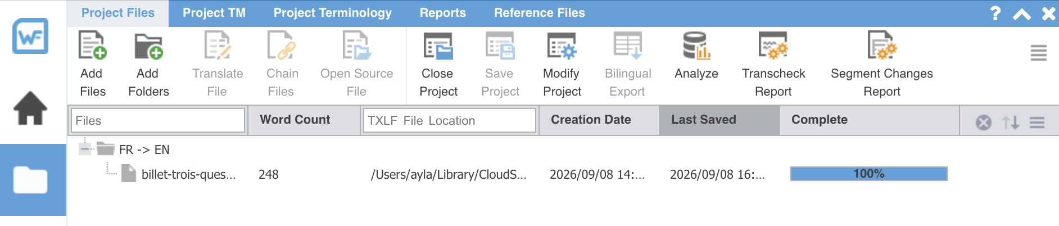The height and width of the screenshot is (226, 1059).
Task: Click Open Source File icon
Action: coord(356,46)
